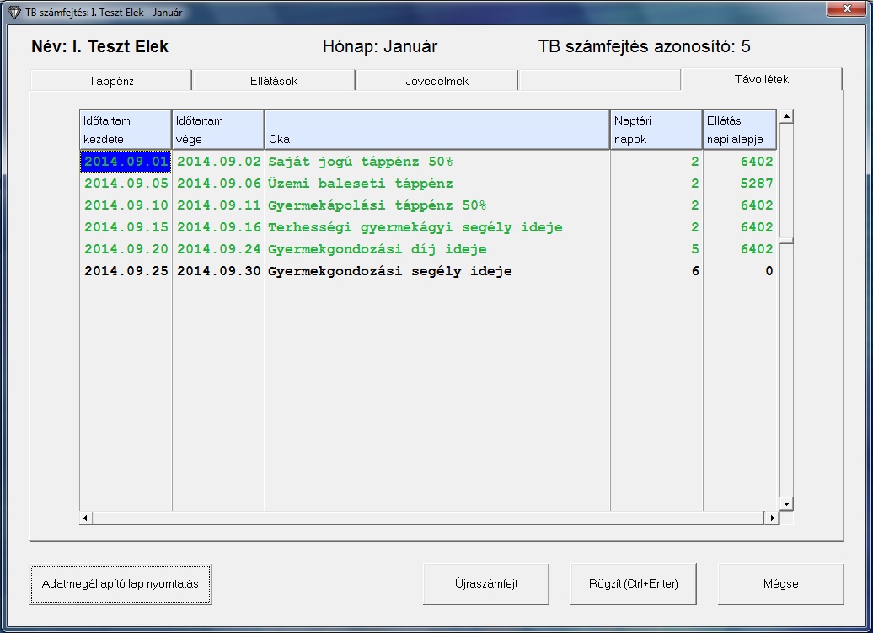Select Üzemi baleseti táppénz row
This screenshot has height=633, width=873.
point(361,184)
